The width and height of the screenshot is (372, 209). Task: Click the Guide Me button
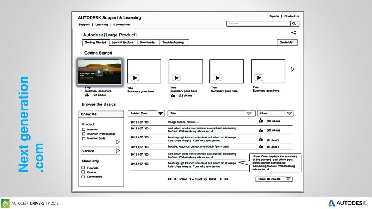point(287,43)
